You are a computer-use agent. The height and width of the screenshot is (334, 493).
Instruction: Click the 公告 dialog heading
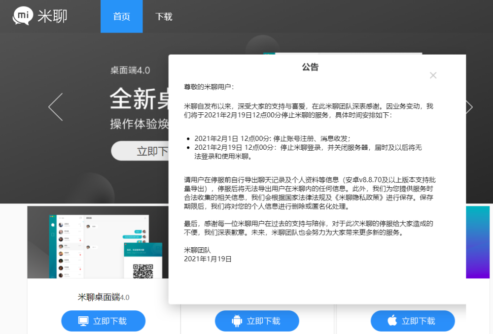point(310,67)
